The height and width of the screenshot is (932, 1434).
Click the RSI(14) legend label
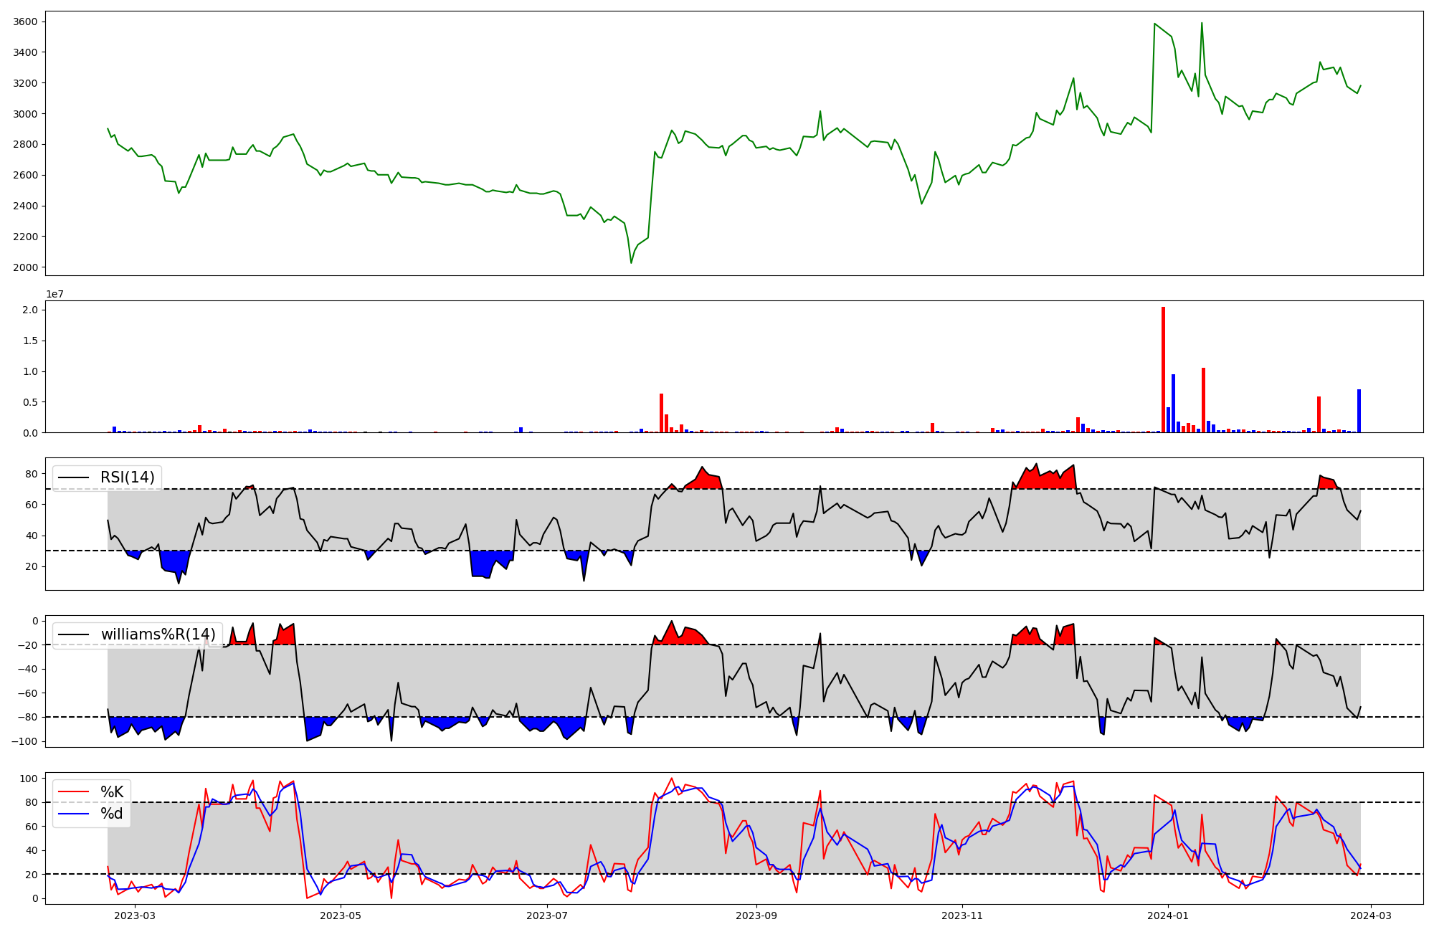(127, 478)
